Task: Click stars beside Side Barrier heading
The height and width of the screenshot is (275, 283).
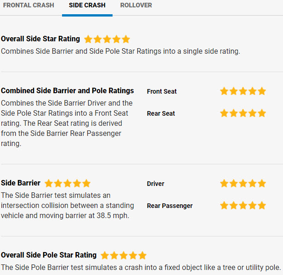Action: pos(68,184)
